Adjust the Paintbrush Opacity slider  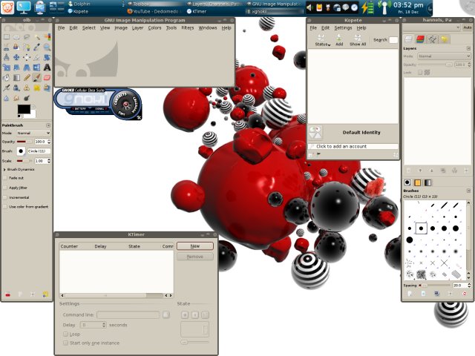click(x=24, y=142)
